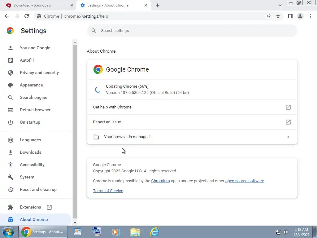Open Extensions from sidebar
This screenshot has height=238, width=317.
click(30, 207)
